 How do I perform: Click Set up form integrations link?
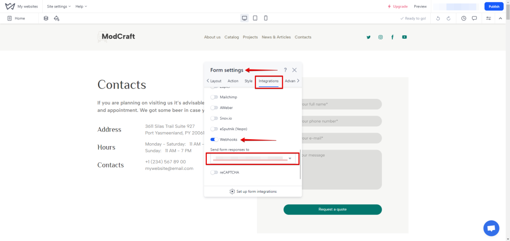click(253, 191)
